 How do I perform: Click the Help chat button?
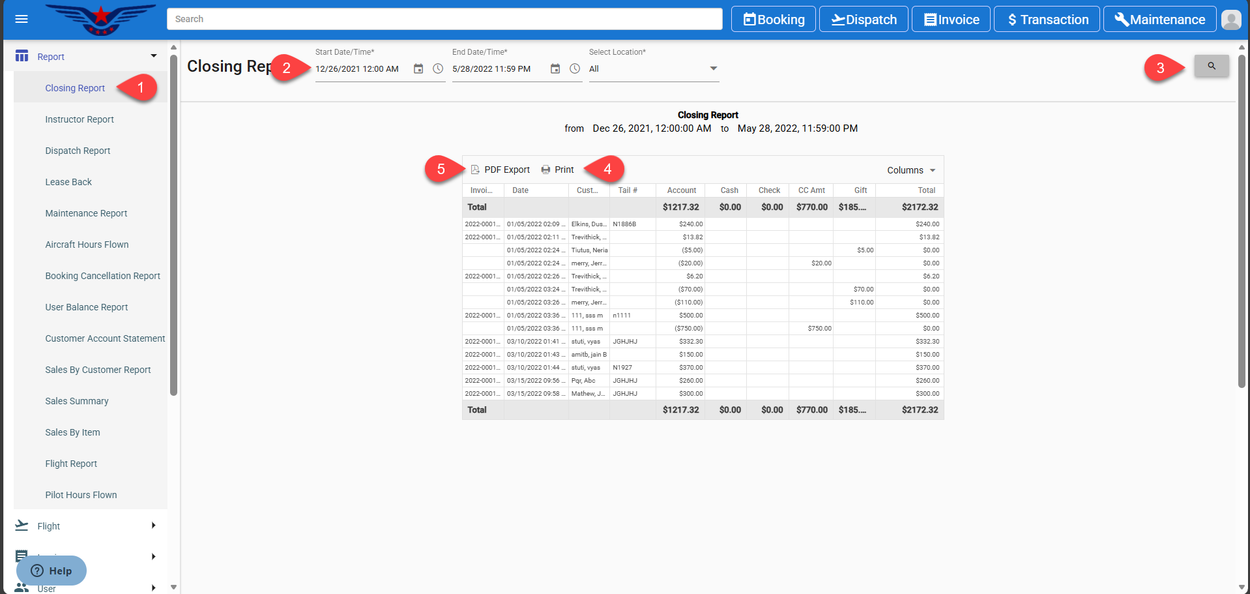[x=51, y=571]
